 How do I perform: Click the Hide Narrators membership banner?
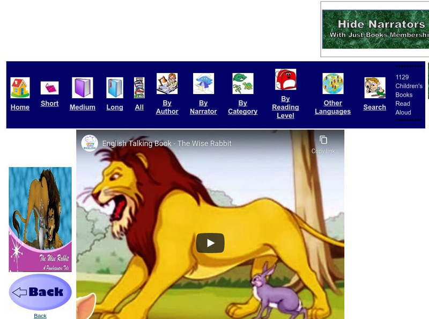(375, 28)
